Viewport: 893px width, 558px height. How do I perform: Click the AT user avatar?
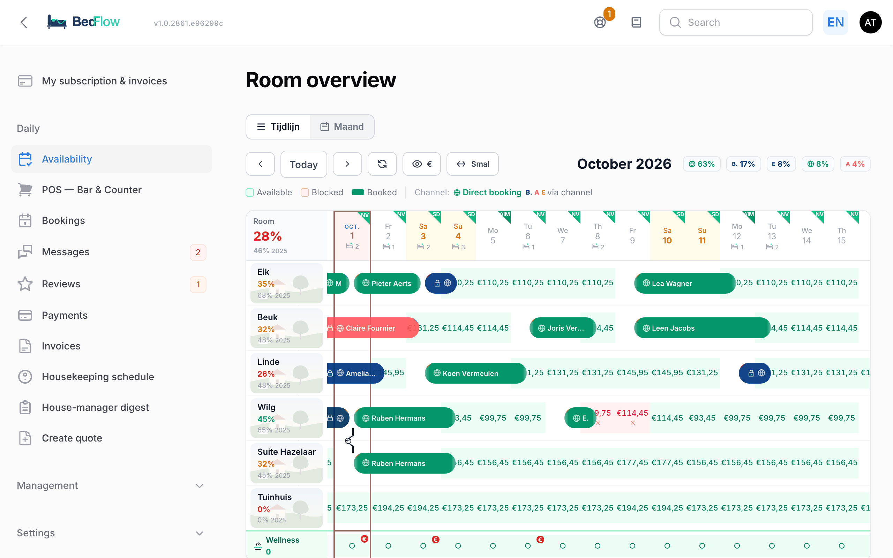[x=870, y=22]
